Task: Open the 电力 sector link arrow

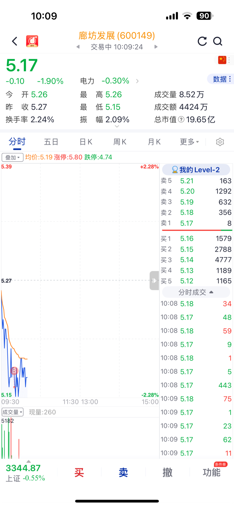Action: (x=137, y=81)
